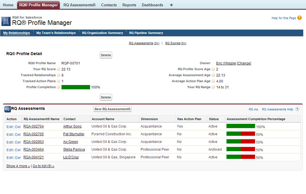This screenshot has height=194, width=306.
Task: Open the RQ Assessments tab
Action: (x=80, y=5)
